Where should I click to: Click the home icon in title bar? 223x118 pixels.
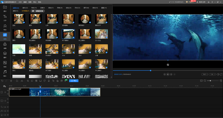tap(209, 2)
